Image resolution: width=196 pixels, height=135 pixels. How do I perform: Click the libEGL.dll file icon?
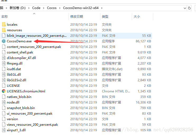pyautogui.click(x=4, y=74)
